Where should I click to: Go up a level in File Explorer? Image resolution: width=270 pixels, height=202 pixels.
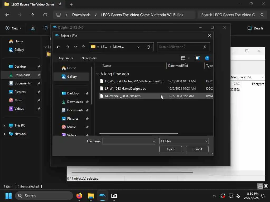click(32, 15)
